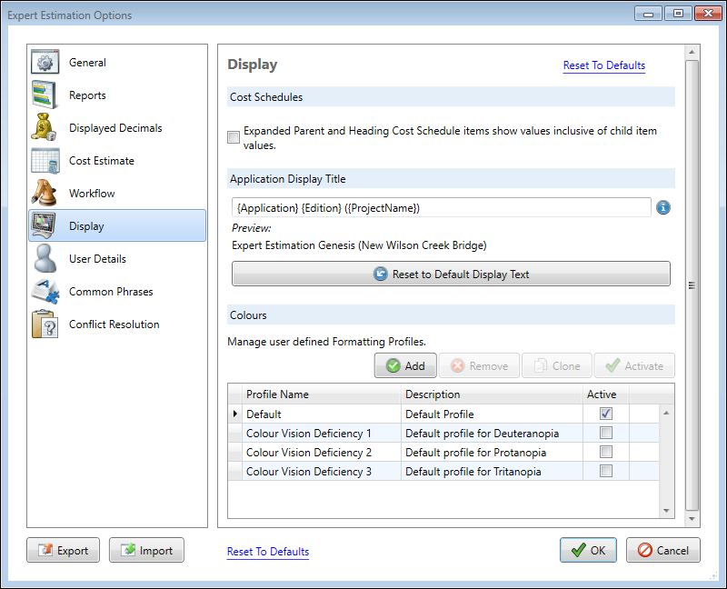This screenshot has width=727, height=589.
Task: Click into the Application Display Title field
Action: (x=441, y=208)
